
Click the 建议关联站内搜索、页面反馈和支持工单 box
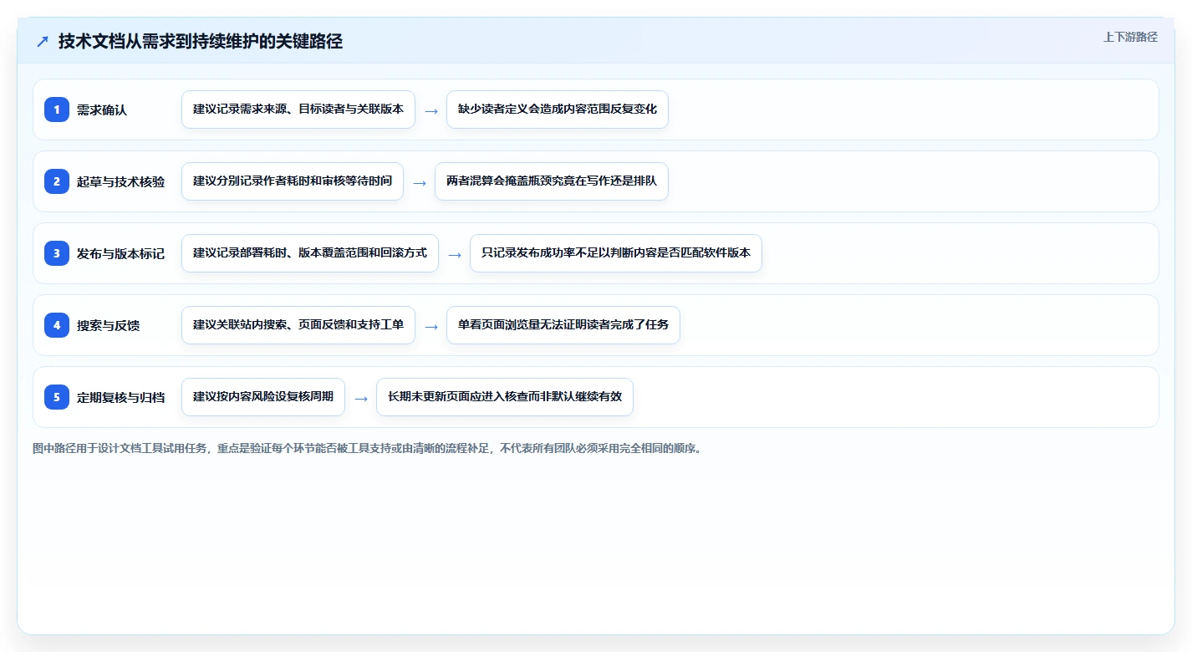298,325
